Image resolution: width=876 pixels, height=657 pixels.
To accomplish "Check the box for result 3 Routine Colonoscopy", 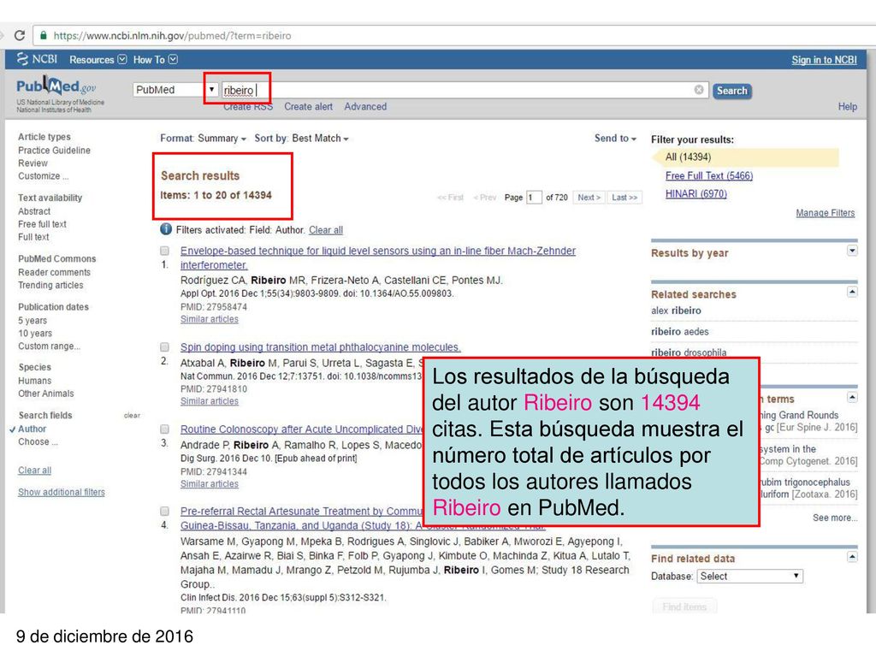I will [x=165, y=429].
